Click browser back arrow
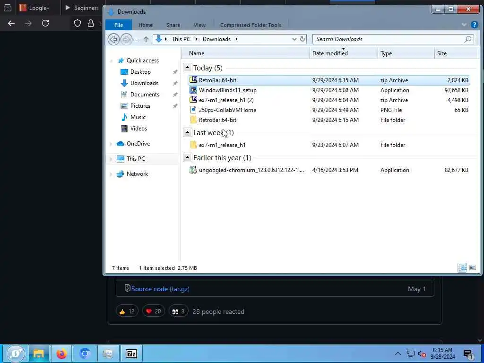This screenshot has height=363, width=484. click(11, 23)
